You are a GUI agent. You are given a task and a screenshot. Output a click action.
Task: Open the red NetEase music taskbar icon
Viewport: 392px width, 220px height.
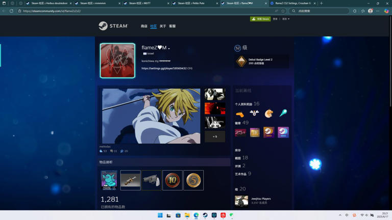[x=223, y=215]
